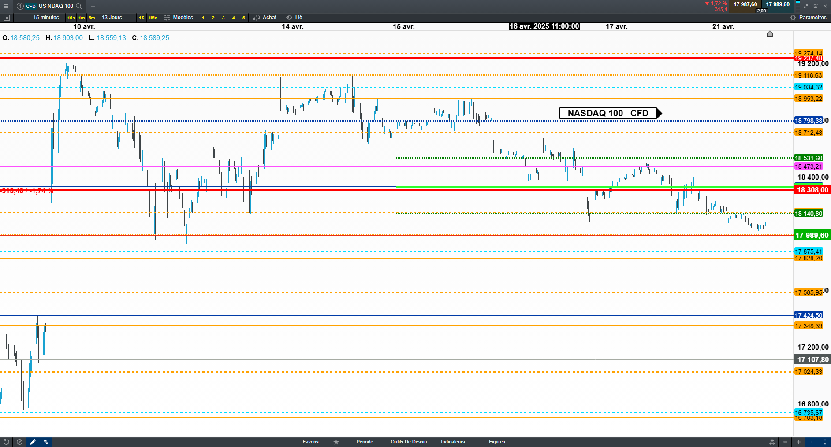Select the 1S history range shortcut

pos(142,18)
